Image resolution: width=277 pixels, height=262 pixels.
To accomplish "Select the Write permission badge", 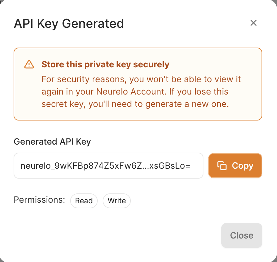I will [x=117, y=201].
